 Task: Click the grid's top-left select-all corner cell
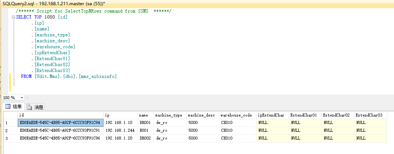pos(9,115)
